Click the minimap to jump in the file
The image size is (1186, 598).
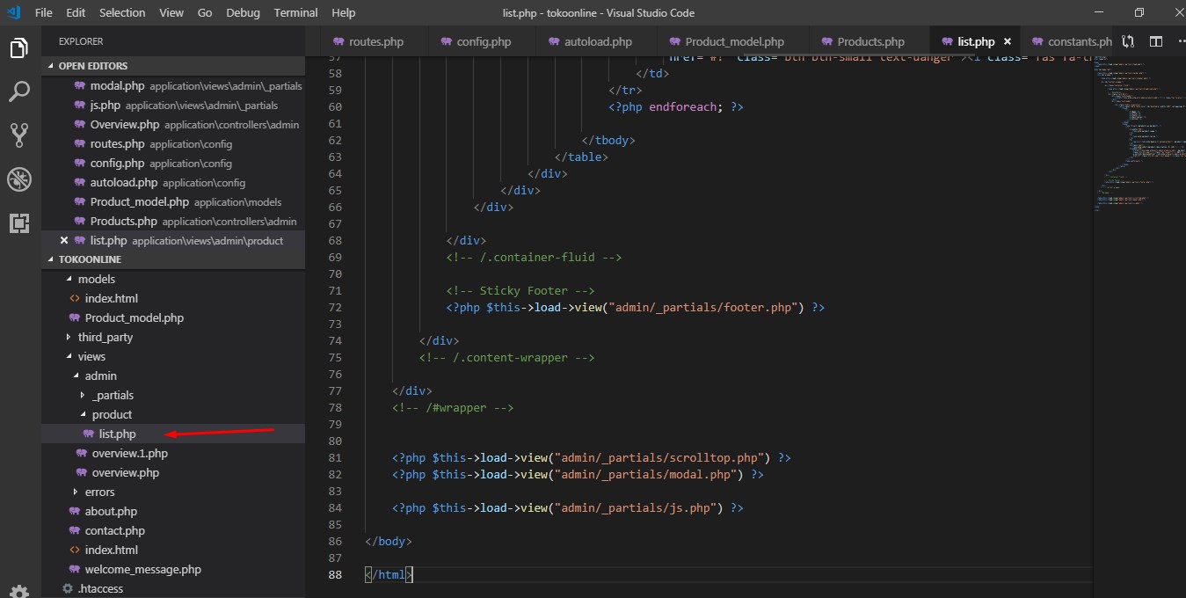1134,132
